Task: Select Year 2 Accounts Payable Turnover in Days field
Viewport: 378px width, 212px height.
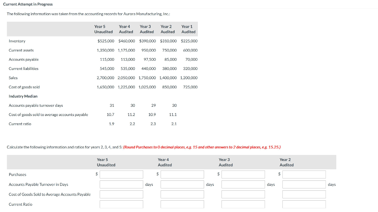Action: point(304,184)
